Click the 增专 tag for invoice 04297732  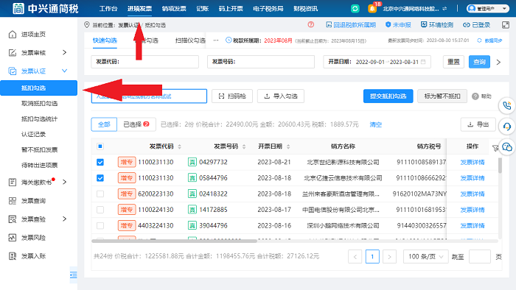coord(127,162)
